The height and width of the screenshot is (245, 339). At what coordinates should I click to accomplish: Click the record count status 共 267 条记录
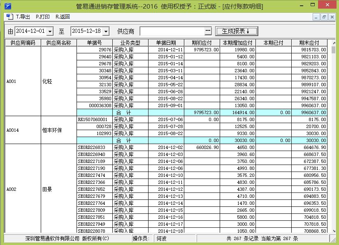(x=242, y=238)
